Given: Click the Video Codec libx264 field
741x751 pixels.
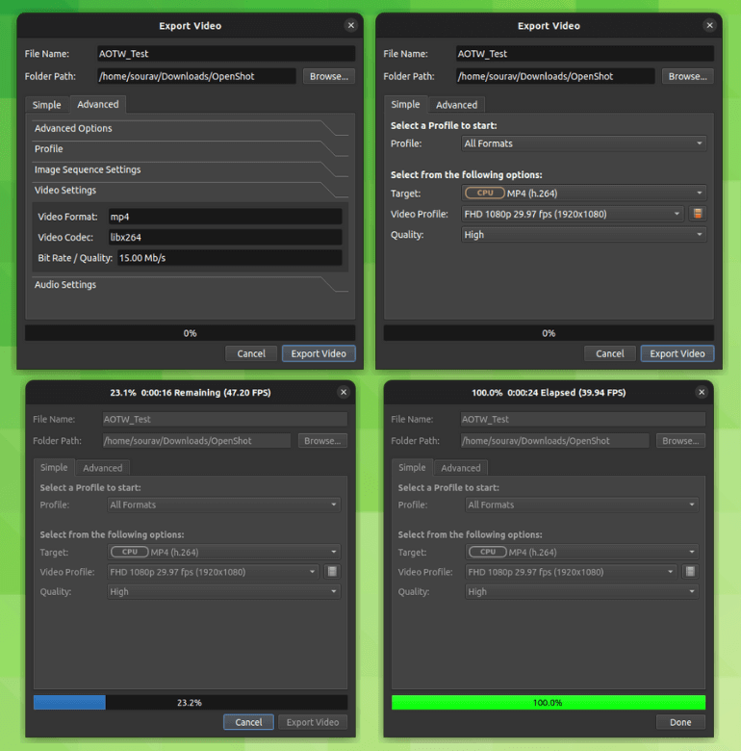Looking at the screenshot, I should coord(225,237).
